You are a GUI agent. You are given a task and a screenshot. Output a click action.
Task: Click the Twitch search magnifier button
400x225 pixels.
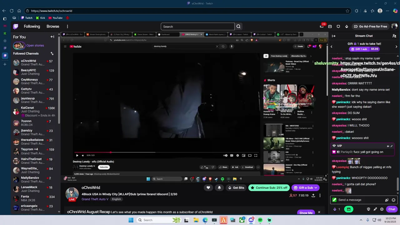238,27
